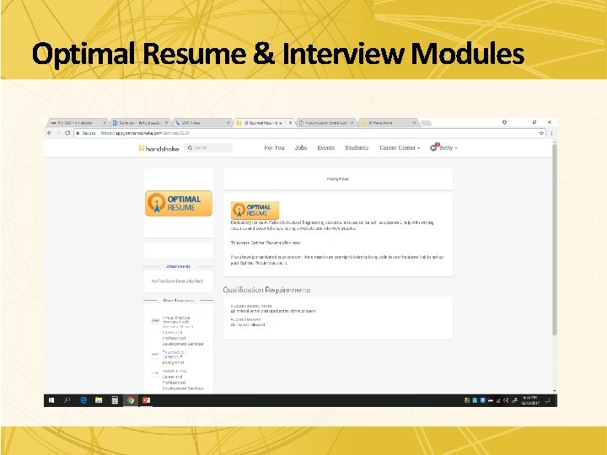Open the Students menu item
The image size is (607, 455).
coord(357,147)
